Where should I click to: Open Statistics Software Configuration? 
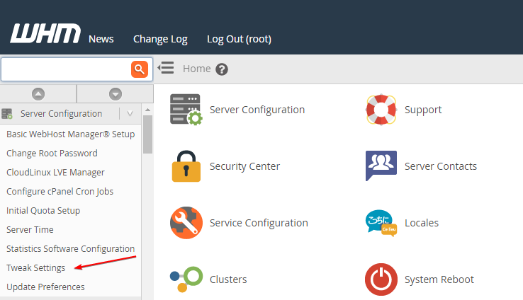(71, 249)
